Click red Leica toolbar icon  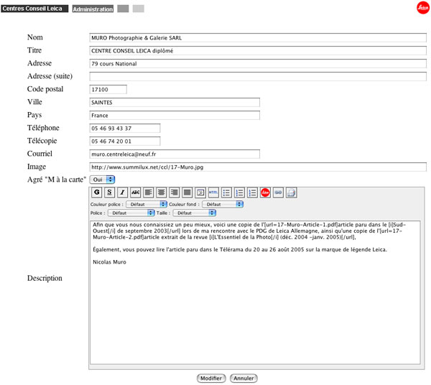[265, 192]
